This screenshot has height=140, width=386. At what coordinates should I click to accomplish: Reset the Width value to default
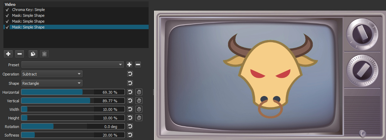pyautogui.click(x=130, y=109)
